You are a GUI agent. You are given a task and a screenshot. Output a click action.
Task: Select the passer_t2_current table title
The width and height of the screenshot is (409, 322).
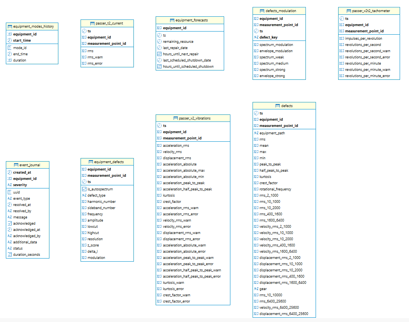[107, 23]
